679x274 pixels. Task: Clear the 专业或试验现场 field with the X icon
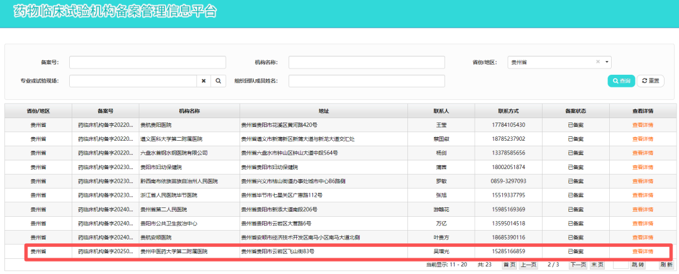click(x=204, y=81)
